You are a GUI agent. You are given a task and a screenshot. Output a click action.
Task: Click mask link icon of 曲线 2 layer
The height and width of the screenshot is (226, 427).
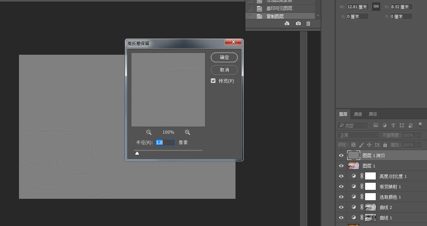coord(362,207)
